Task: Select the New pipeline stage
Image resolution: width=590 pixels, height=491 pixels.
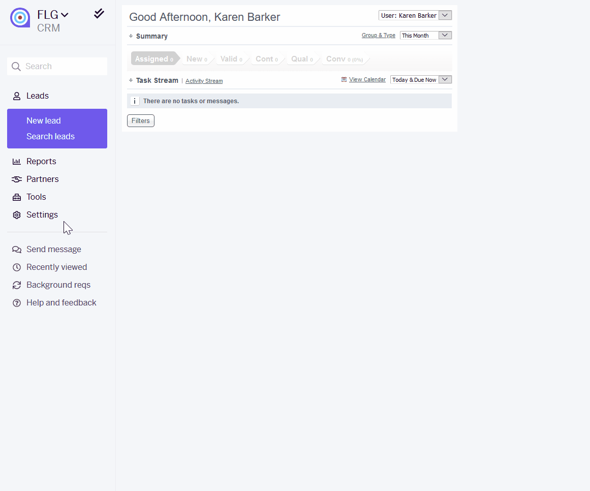Action: pos(197,59)
